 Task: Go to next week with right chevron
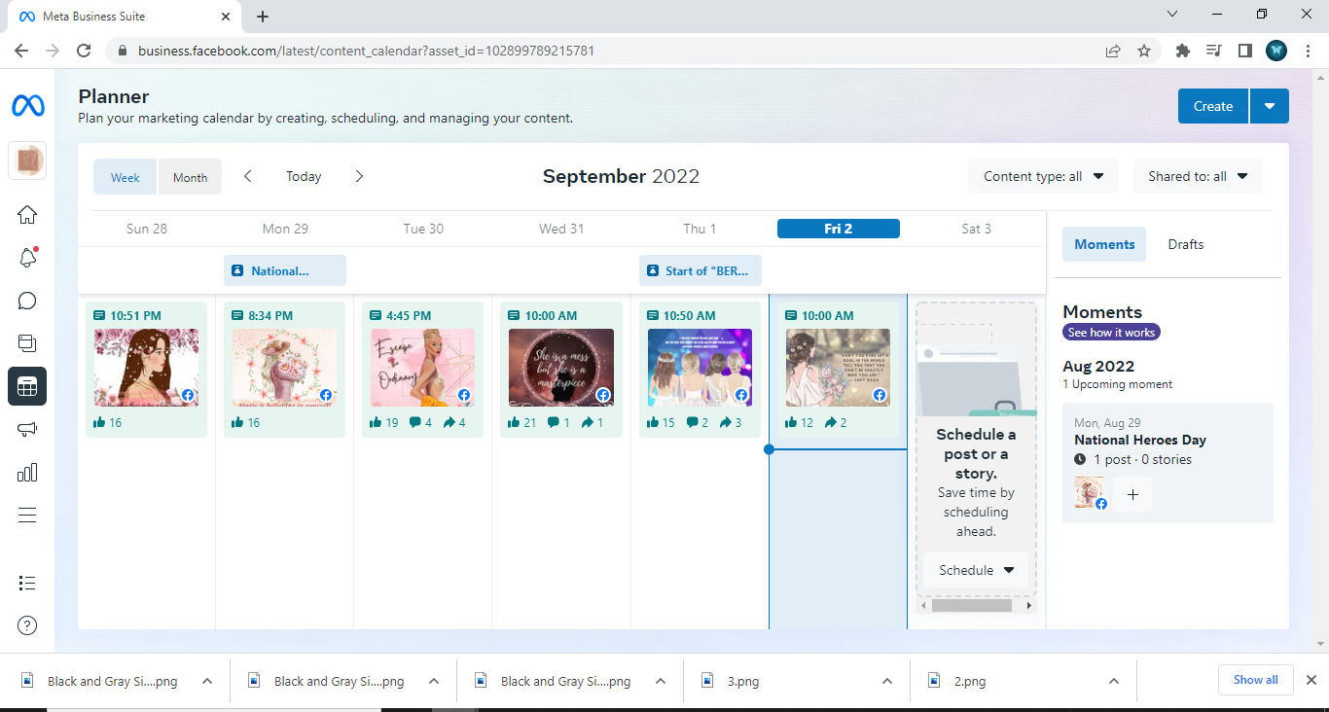[359, 176]
